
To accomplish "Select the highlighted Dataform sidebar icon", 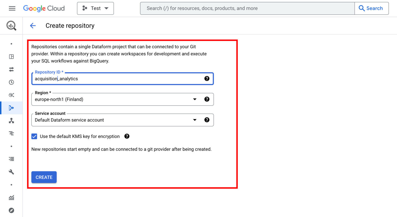I will [x=11, y=108].
